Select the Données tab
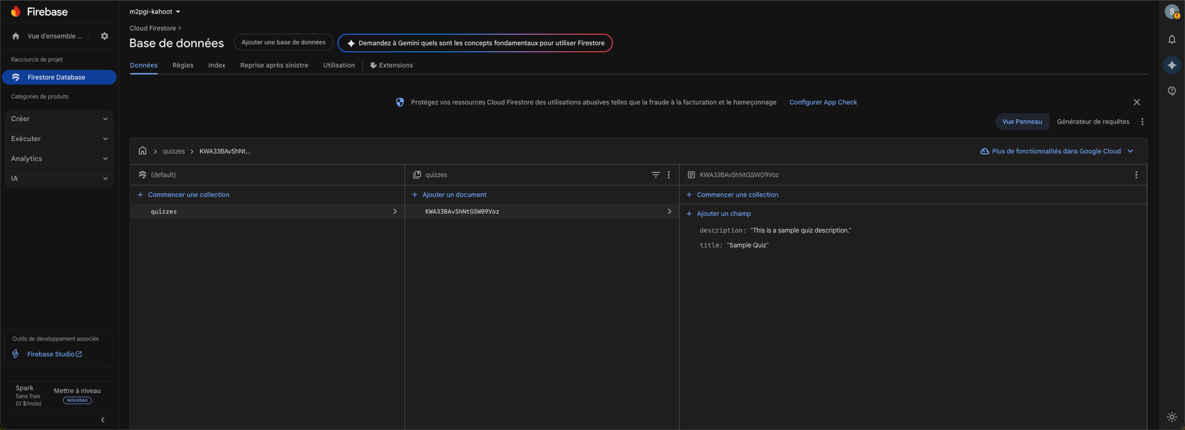 [x=144, y=65]
